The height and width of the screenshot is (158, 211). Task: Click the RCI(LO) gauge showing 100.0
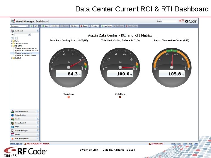pos(120,68)
